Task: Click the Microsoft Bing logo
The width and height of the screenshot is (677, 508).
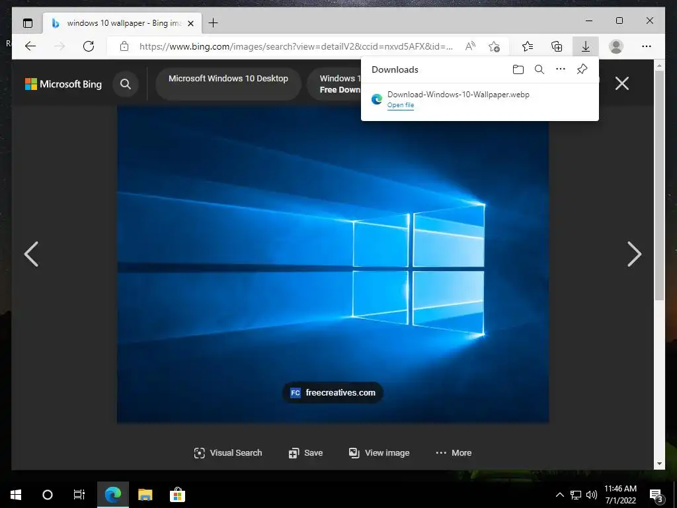Action: point(63,84)
